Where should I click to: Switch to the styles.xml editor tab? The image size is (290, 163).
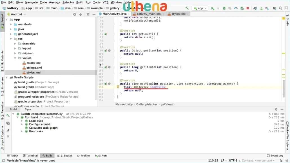coord(178,14)
